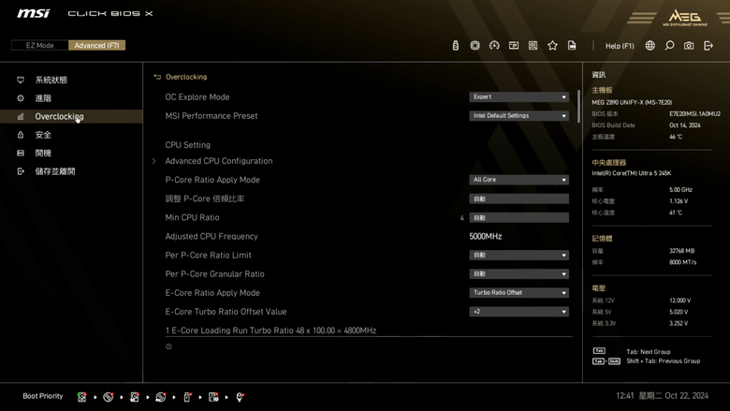
Task: Click the gear icon beside 進階
Action: pyautogui.click(x=21, y=98)
